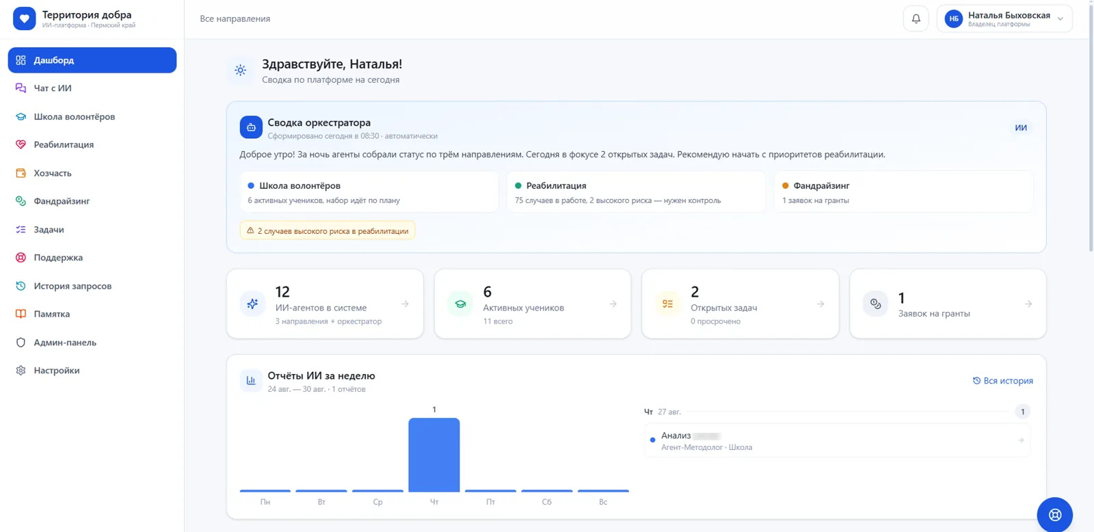Click the Настройки gear icon

coord(21,371)
